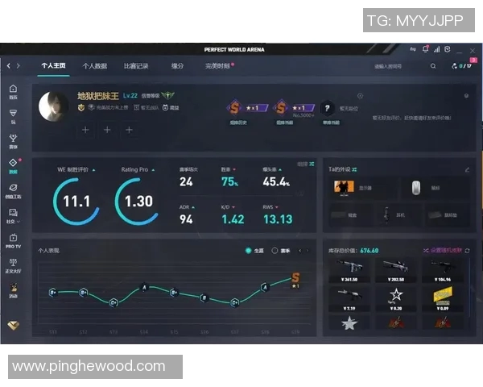This screenshot has width=483, height=387.
Task: Select the 赛季 radio option
Action: [x=275, y=251]
